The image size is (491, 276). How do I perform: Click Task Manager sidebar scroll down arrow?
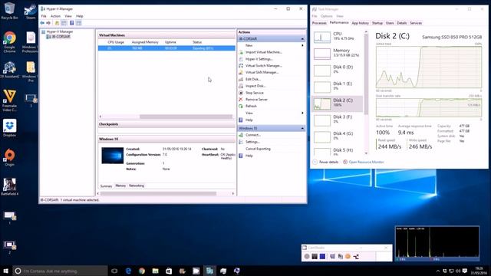[x=366, y=153]
